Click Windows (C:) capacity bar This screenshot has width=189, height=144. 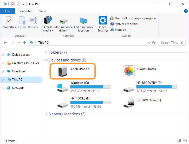90,87
